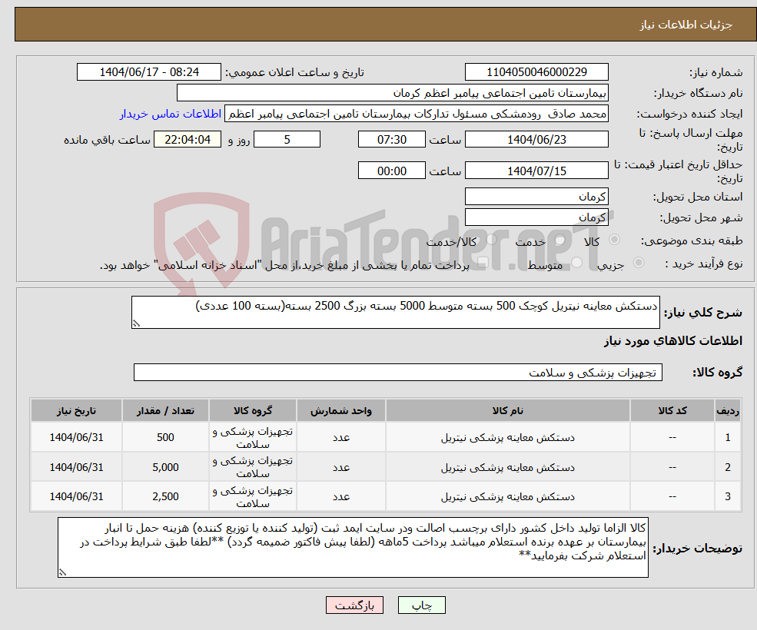Select the کالا radio button for طبقه بندی موضوعی
Screen dimensions: 757x630
(x=614, y=240)
